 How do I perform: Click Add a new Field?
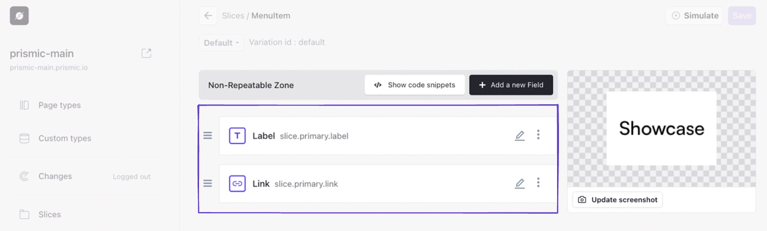point(511,85)
